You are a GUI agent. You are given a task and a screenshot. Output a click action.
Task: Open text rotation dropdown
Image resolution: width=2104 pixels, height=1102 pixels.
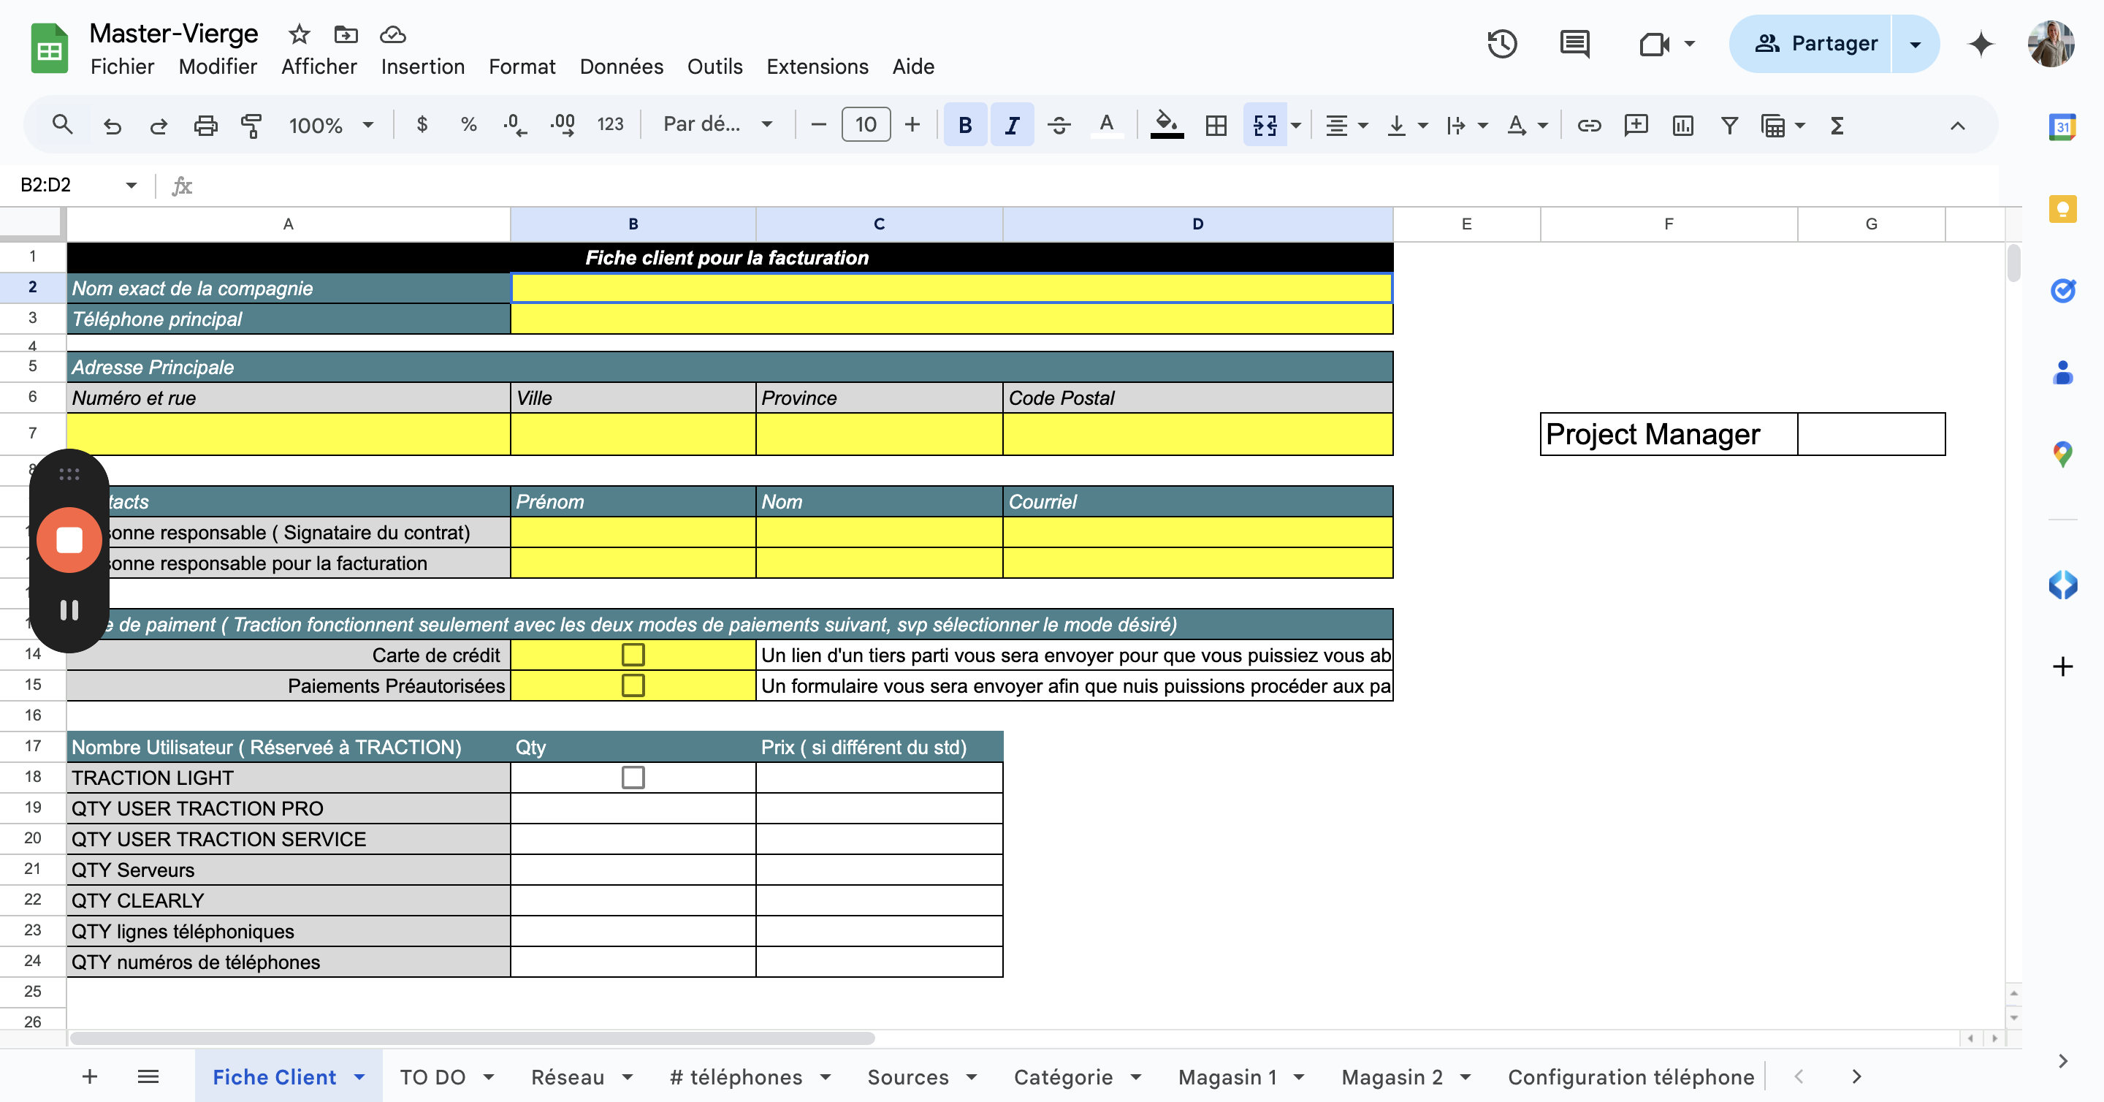tap(1527, 125)
